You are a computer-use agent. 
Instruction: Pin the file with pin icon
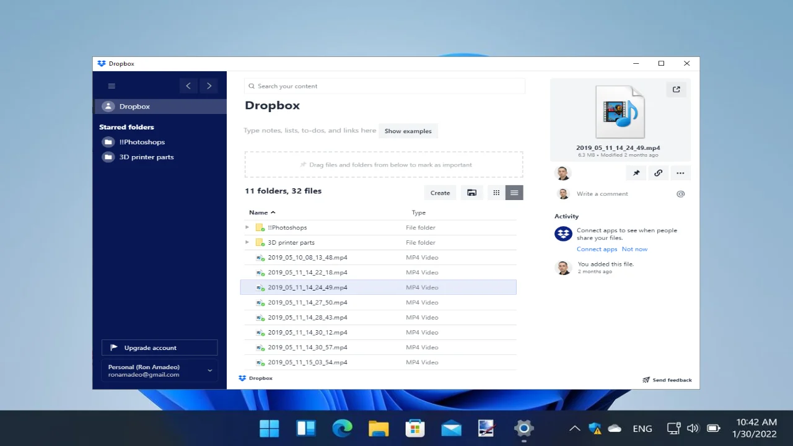click(636, 173)
